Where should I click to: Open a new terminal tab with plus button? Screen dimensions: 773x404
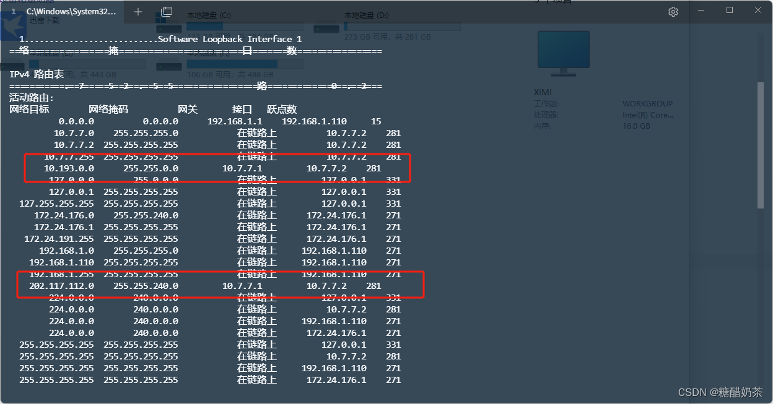point(138,12)
